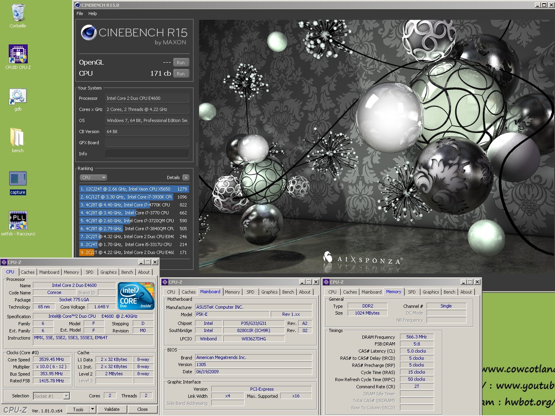Click the Cinebench window title icon

(x=78, y=5)
